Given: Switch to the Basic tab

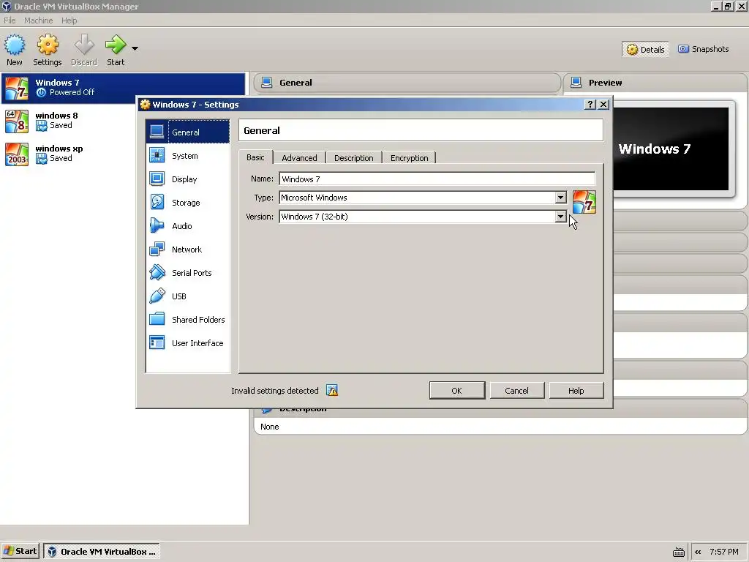Looking at the screenshot, I should click(255, 157).
